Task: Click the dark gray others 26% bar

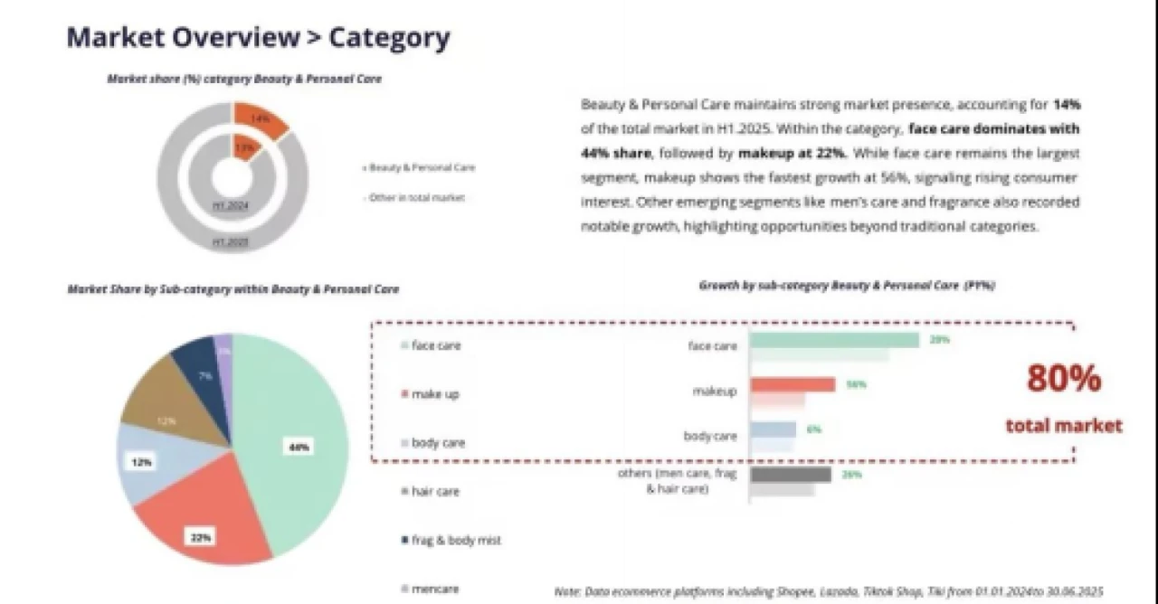Action: [790, 475]
